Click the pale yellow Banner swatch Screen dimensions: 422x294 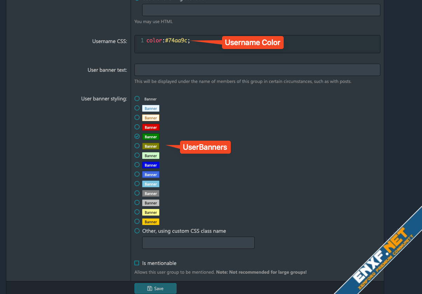click(151, 212)
